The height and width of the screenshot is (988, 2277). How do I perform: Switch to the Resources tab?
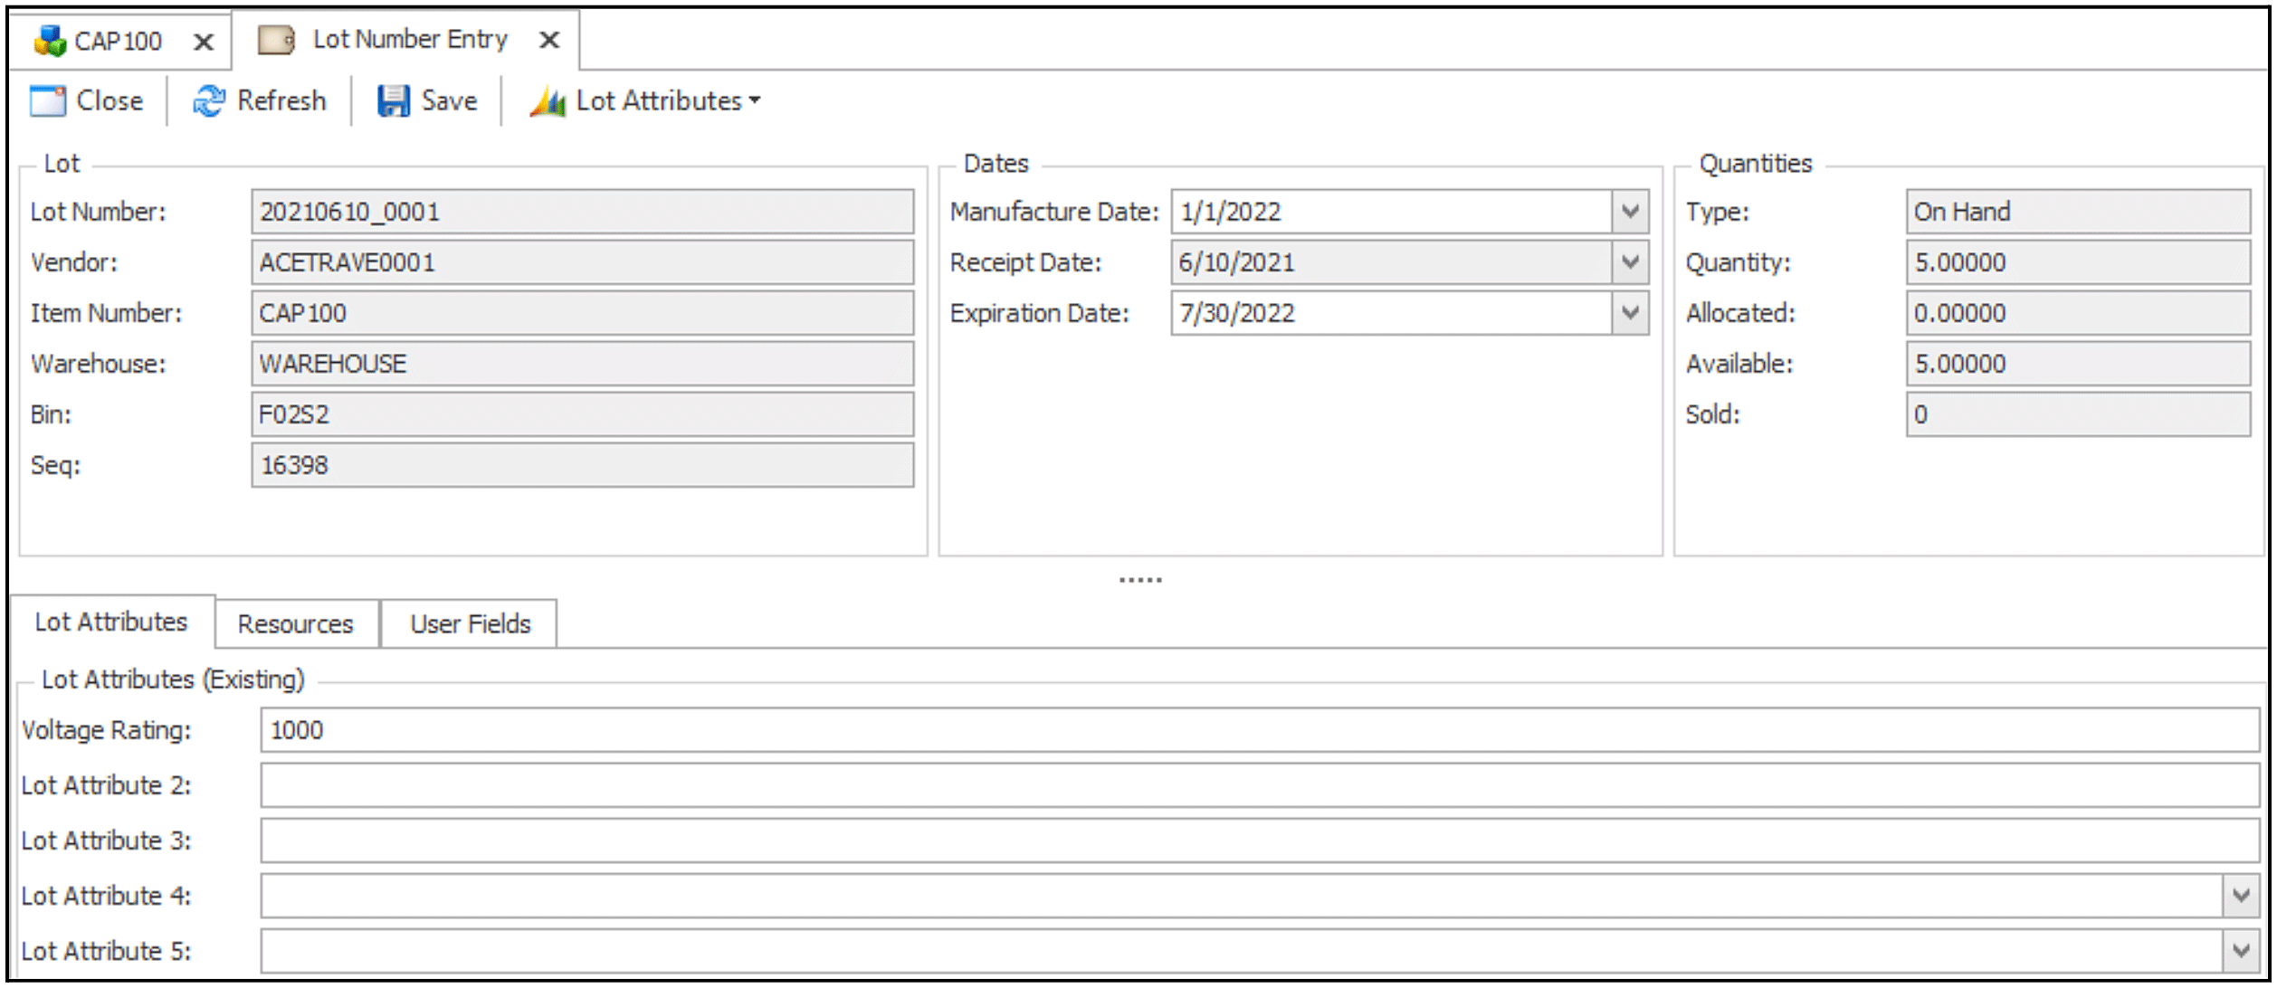click(296, 624)
